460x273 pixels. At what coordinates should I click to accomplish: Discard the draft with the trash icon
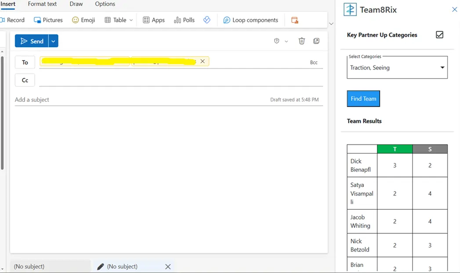(x=301, y=41)
